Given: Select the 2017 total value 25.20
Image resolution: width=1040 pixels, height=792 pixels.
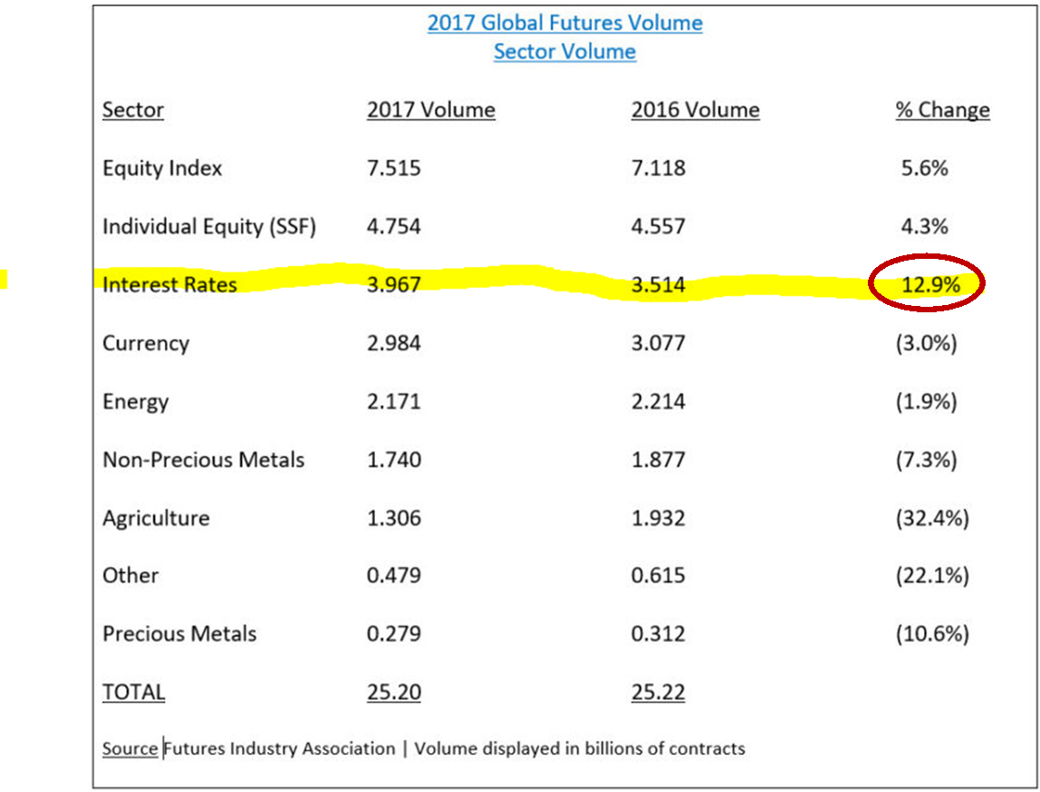Looking at the screenshot, I should pyautogui.click(x=393, y=693).
